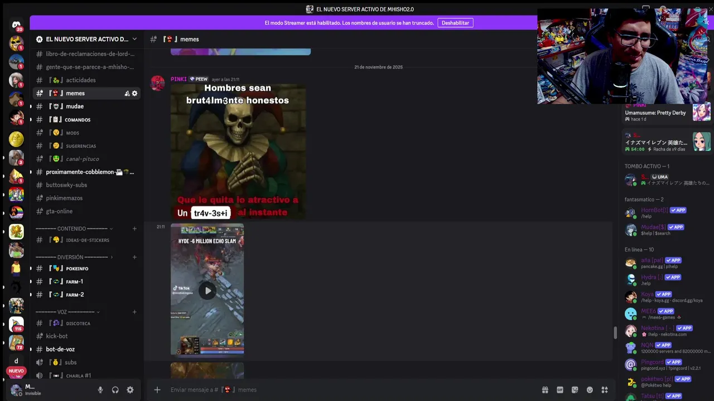This screenshot has height=401, width=714.
Task: Open HornBot member in list
Action: click(x=667, y=213)
